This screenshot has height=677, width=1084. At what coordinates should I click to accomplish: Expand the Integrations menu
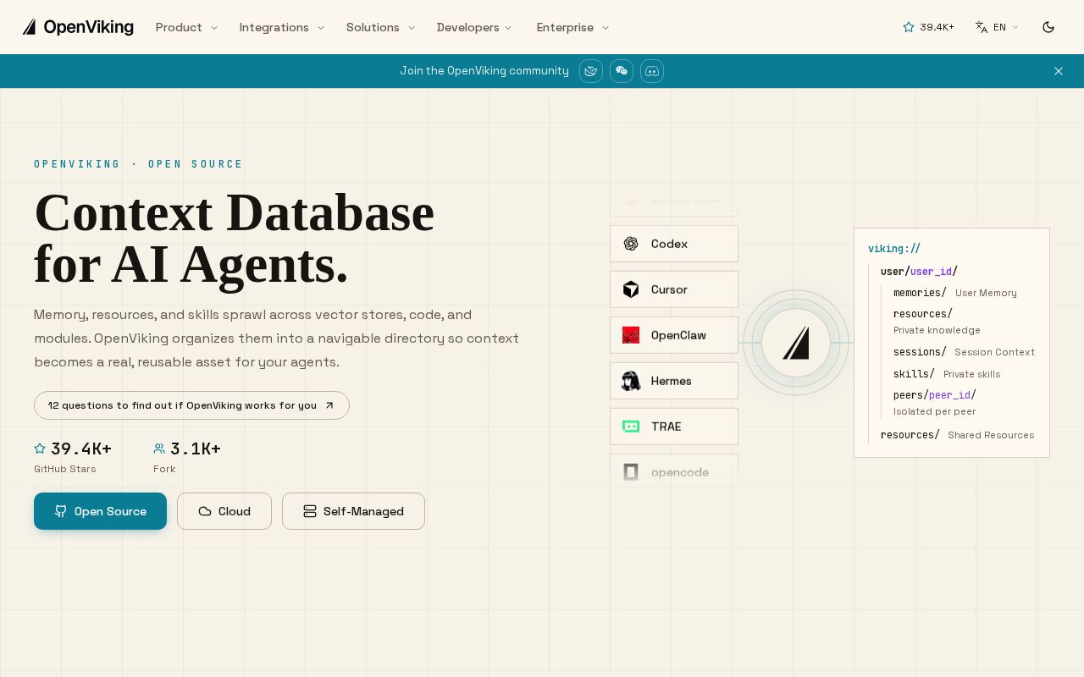[x=281, y=27]
